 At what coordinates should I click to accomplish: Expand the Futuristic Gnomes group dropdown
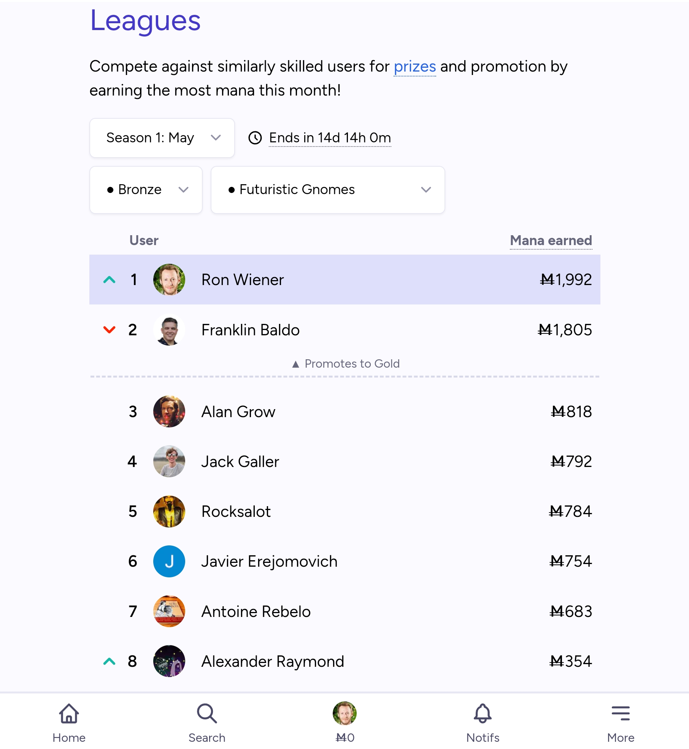tap(328, 190)
